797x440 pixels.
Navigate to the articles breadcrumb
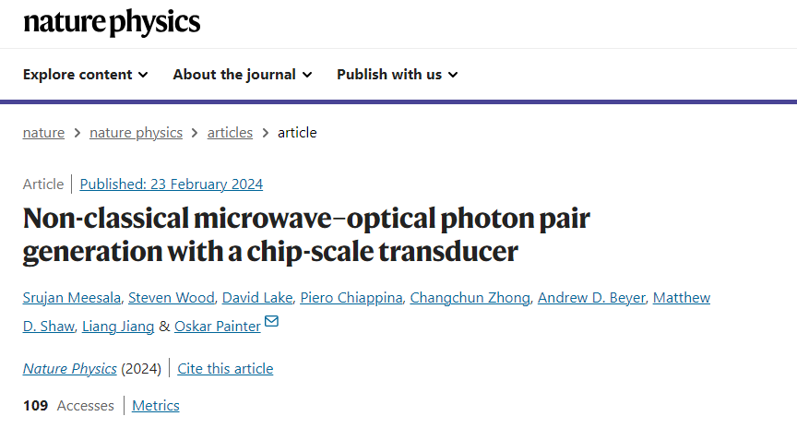[x=230, y=133]
